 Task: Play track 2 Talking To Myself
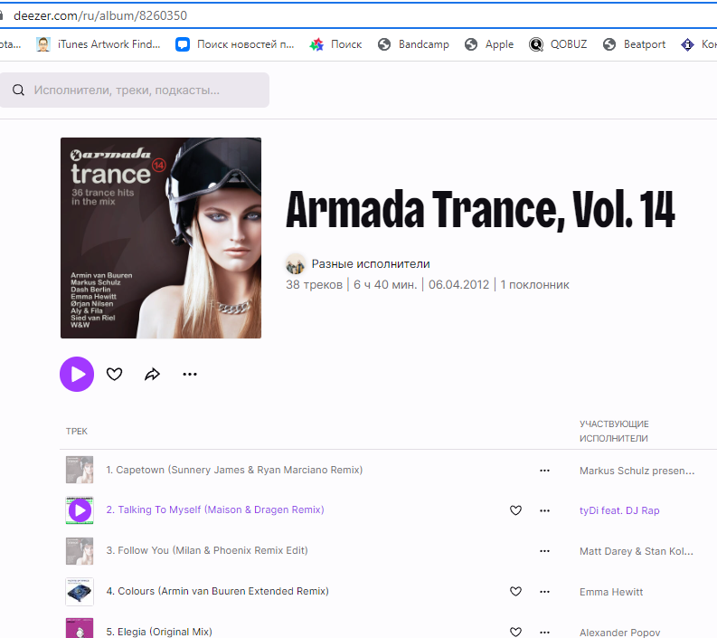(x=80, y=510)
